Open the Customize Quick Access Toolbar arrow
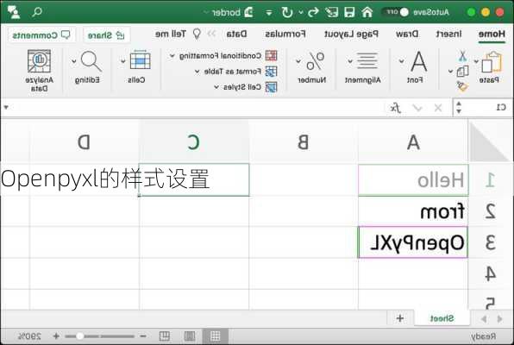 tap(269, 13)
